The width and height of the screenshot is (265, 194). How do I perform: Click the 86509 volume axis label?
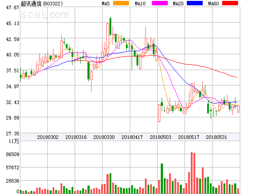pyautogui.click(x=12, y=154)
